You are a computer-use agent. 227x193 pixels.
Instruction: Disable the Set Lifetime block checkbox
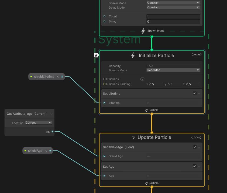pyautogui.click(x=194, y=93)
